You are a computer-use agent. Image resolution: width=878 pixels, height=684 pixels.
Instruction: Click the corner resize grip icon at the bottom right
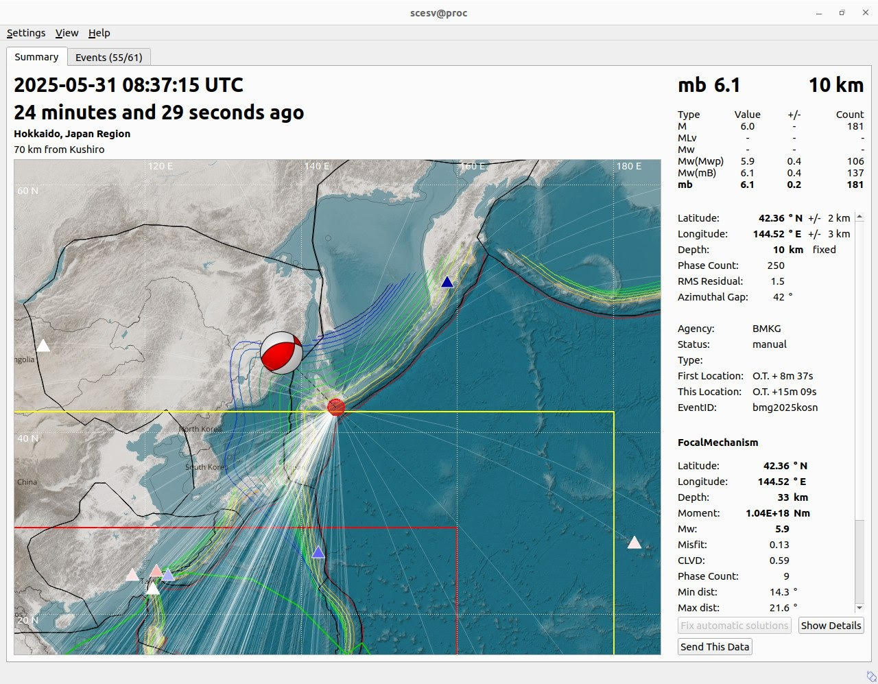pyautogui.click(x=870, y=676)
